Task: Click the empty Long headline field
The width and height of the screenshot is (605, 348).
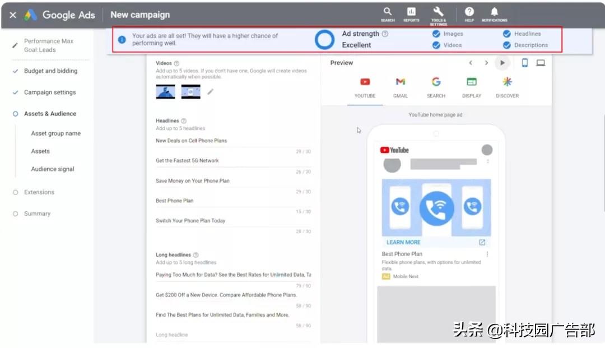Action: (233, 335)
